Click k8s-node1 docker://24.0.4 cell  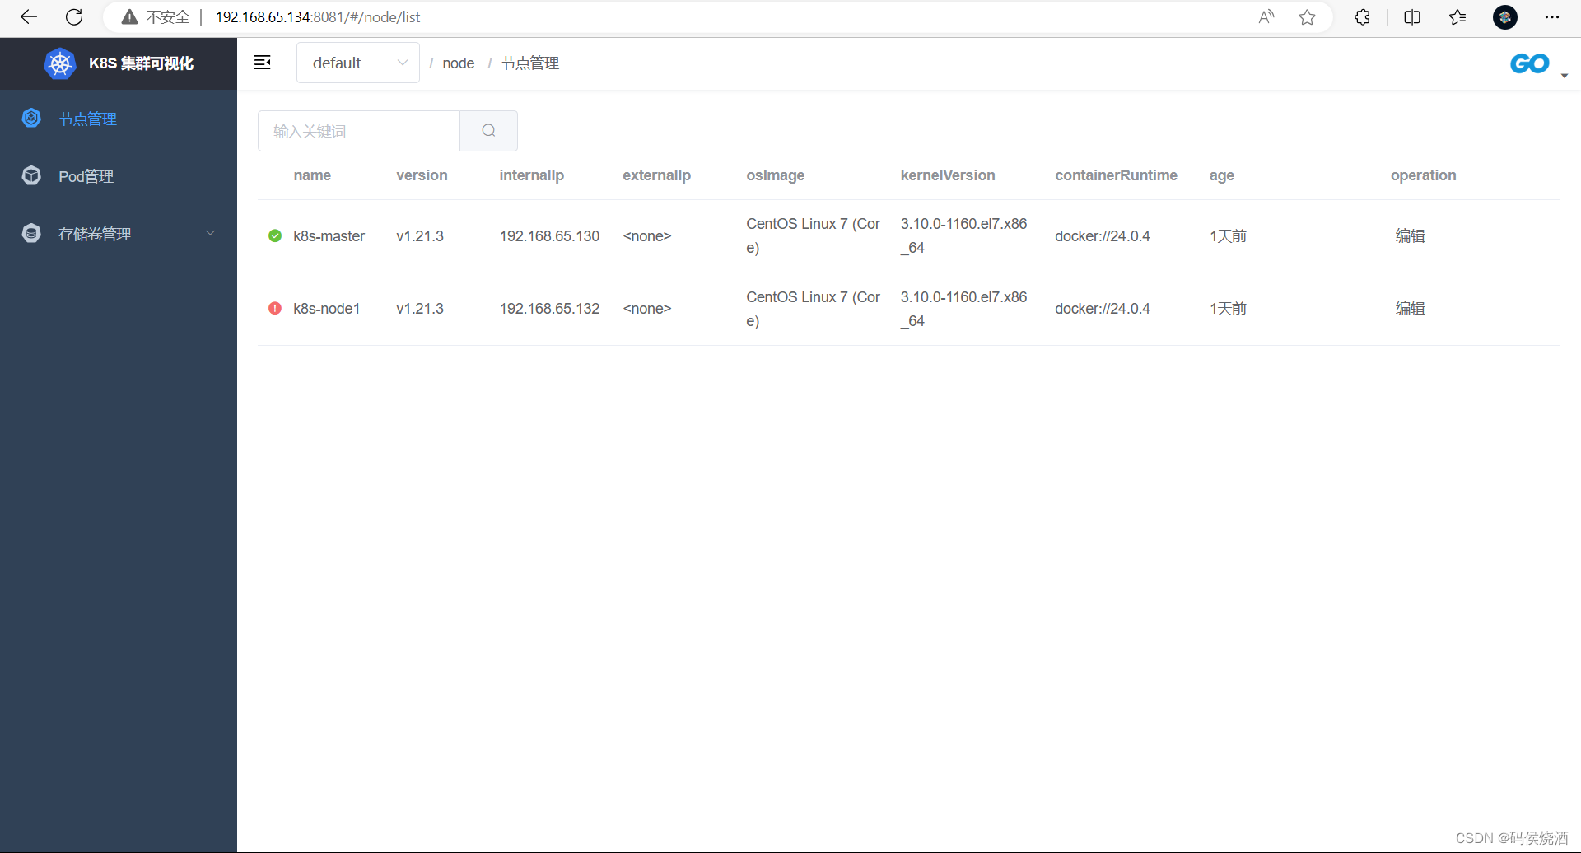tap(1103, 309)
